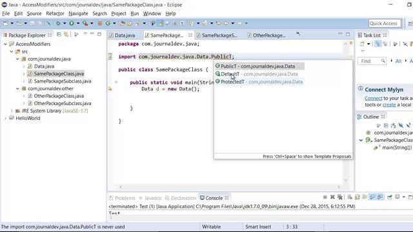Viewport: 413px width, 232px height.
Task: Click All link in Task List
Action: coord(398,61)
